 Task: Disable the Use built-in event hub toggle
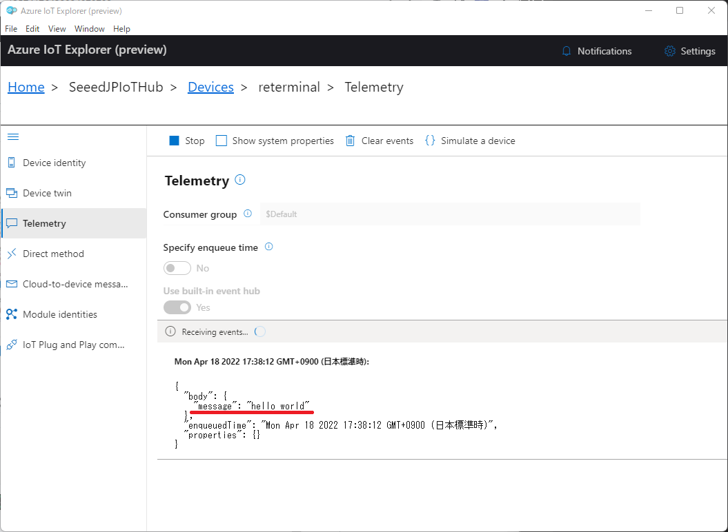[177, 307]
